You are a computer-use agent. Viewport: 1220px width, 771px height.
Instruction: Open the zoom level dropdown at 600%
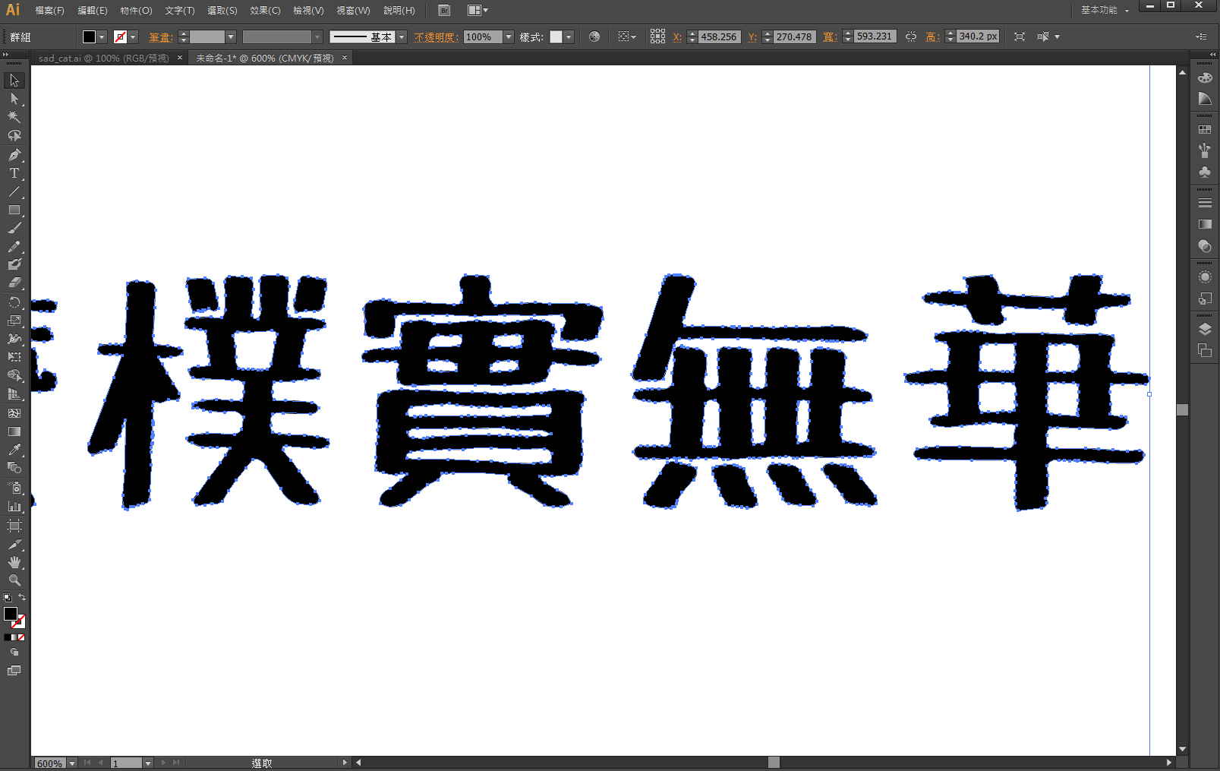(x=72, y=763)
